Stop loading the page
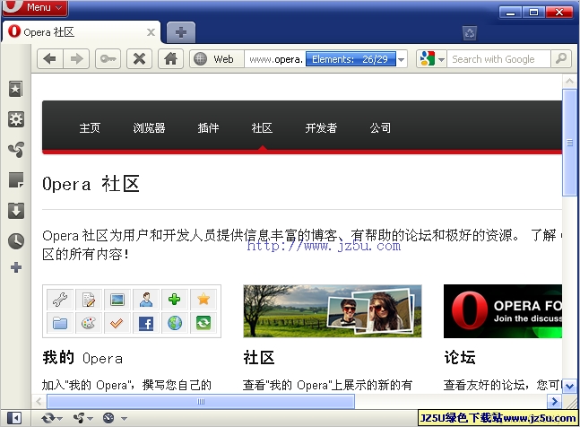 pos(139,59)
